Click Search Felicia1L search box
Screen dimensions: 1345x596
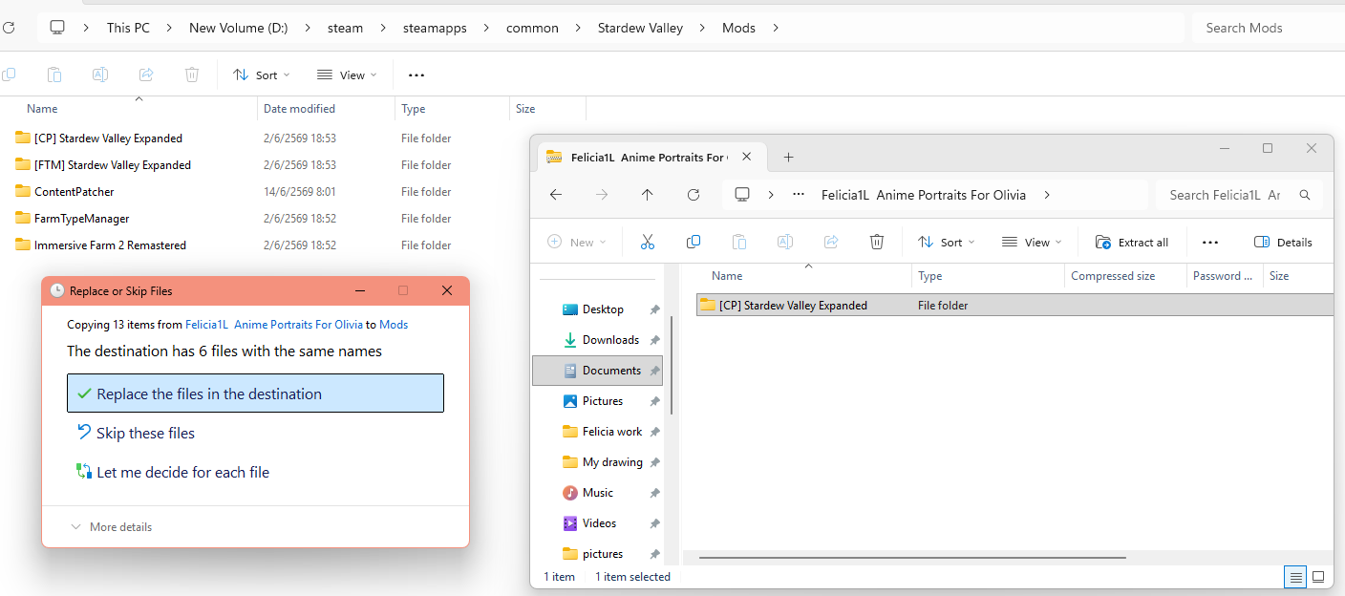[1239, 195]
